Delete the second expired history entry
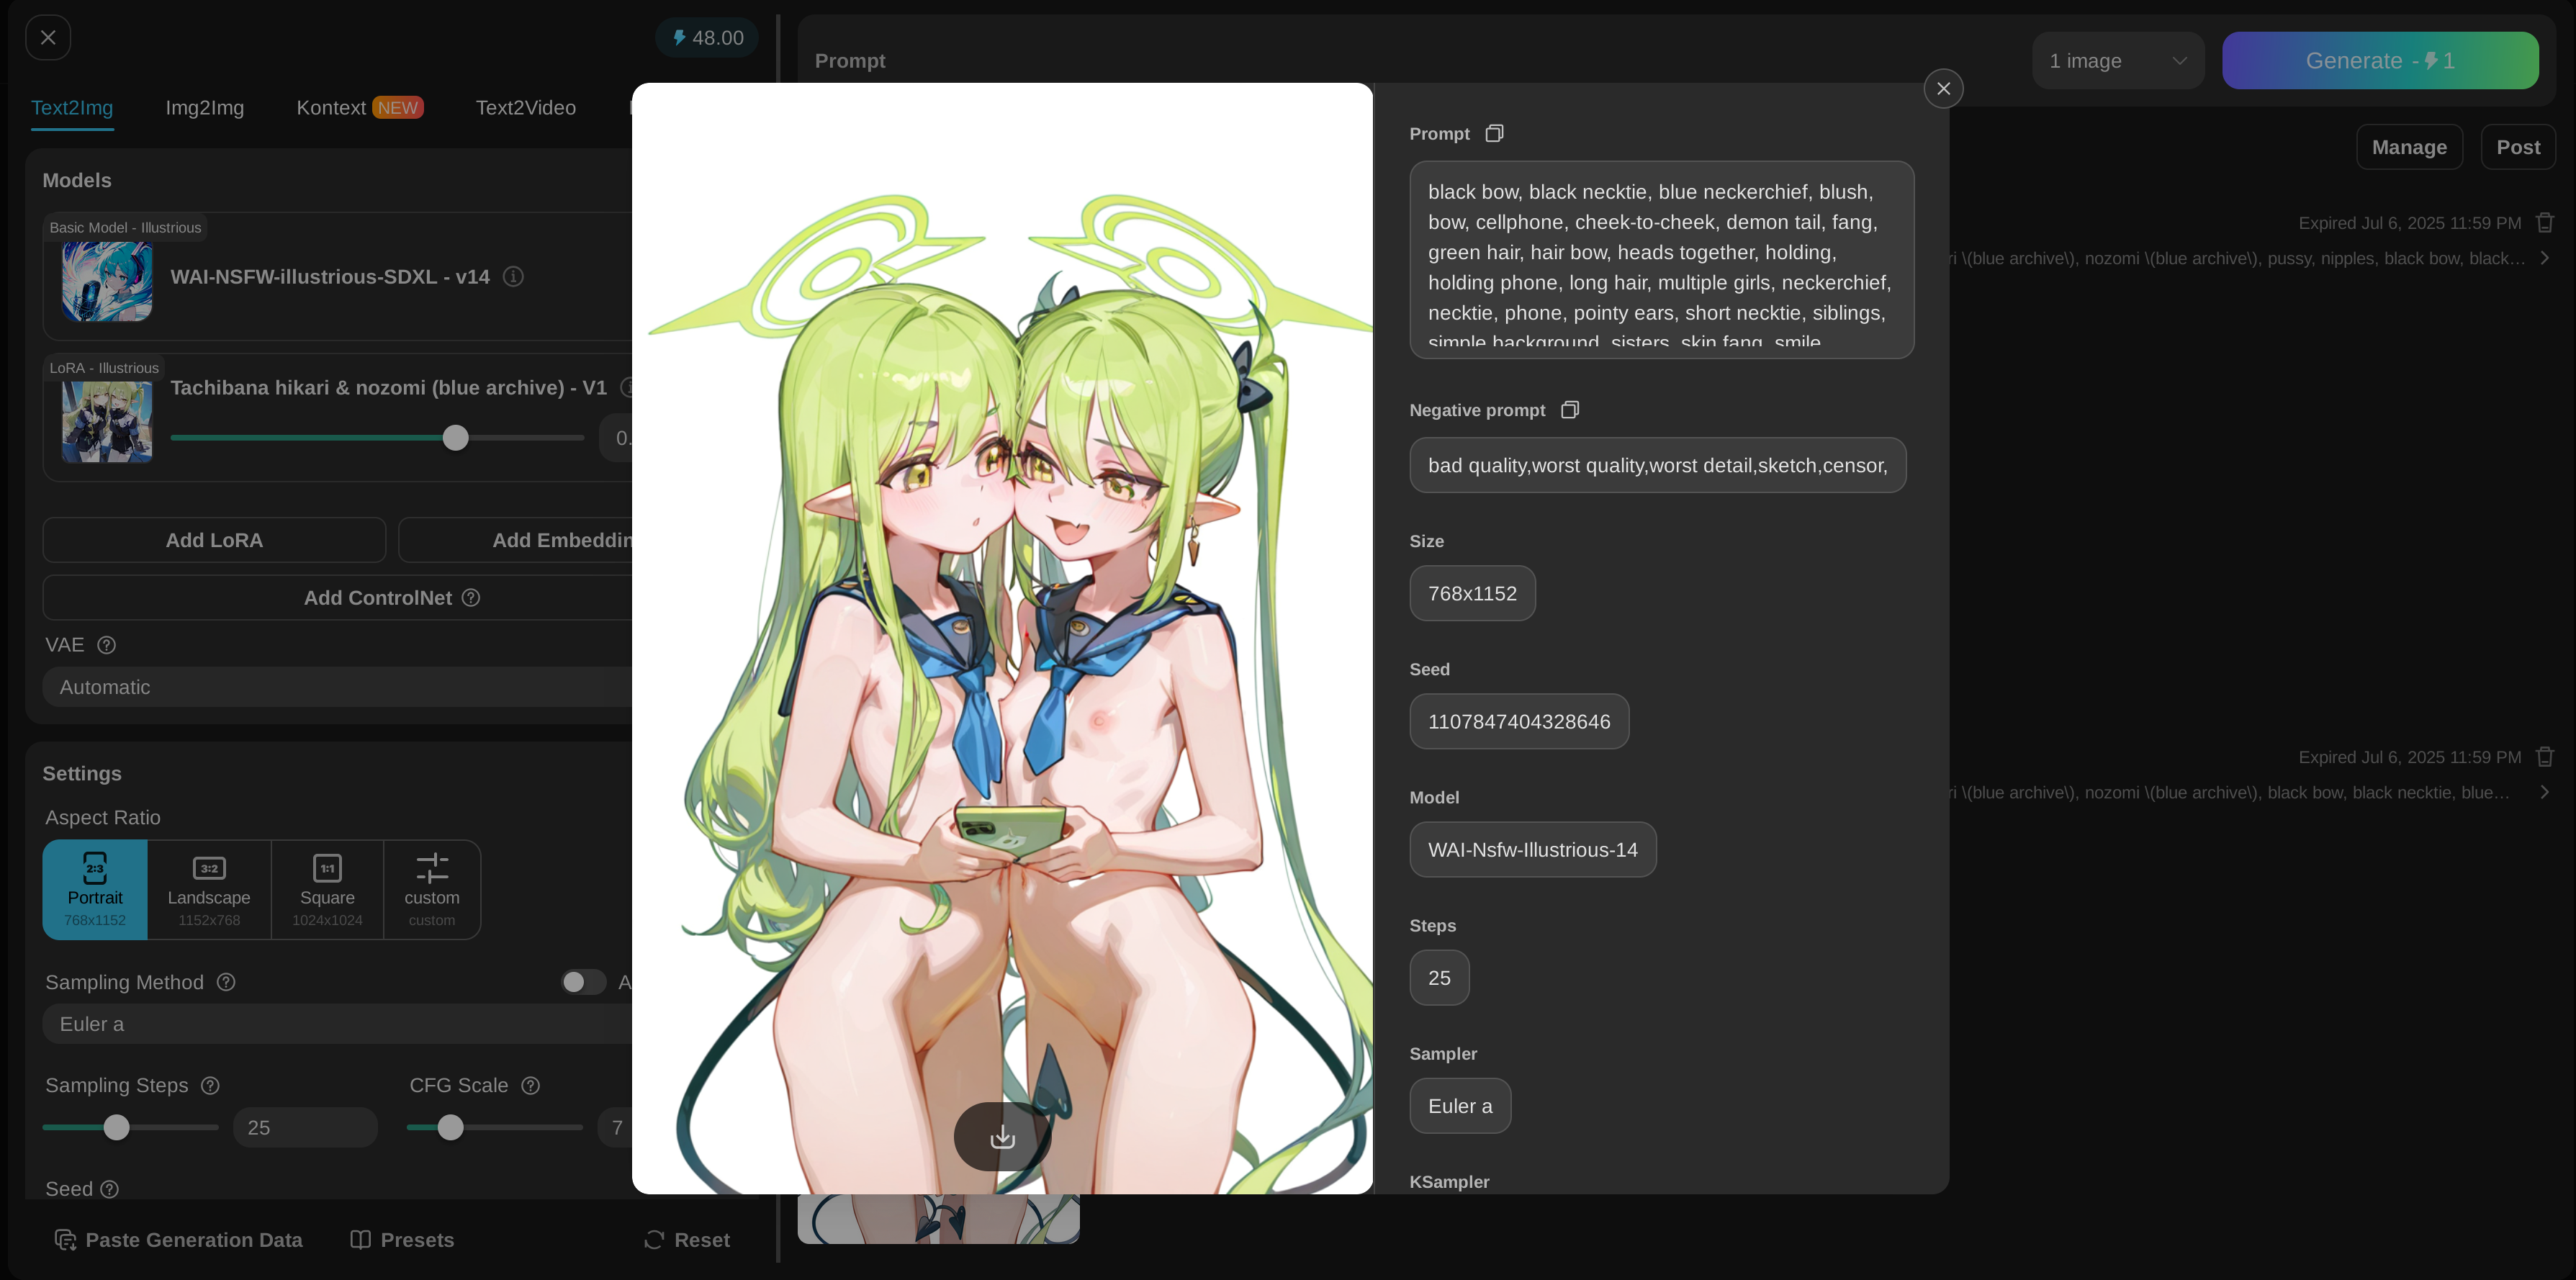Image resolution: width=2576 pixels, height=1280 pixels. (2545, 757)
